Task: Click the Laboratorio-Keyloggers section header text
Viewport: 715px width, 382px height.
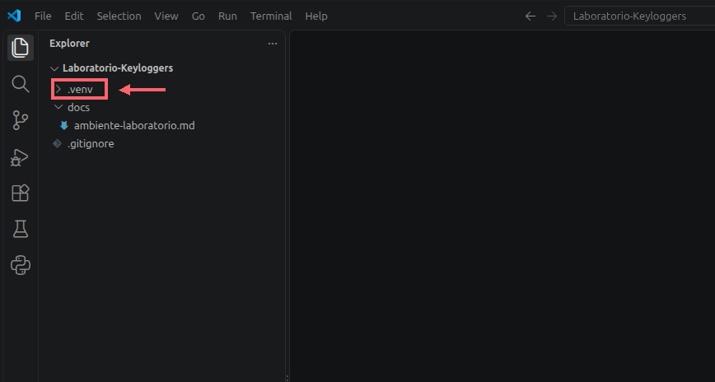Action: (118, 68)
